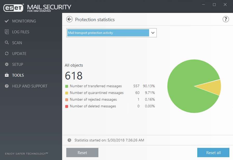
Task: Click green transferred messages swatch
Action: click(x=67, y=86)
